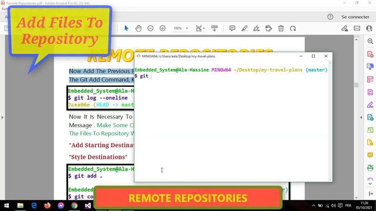Add a comment with speech bubble tool
This screenshot has height=211, width=376.
[x=232, y=28]
